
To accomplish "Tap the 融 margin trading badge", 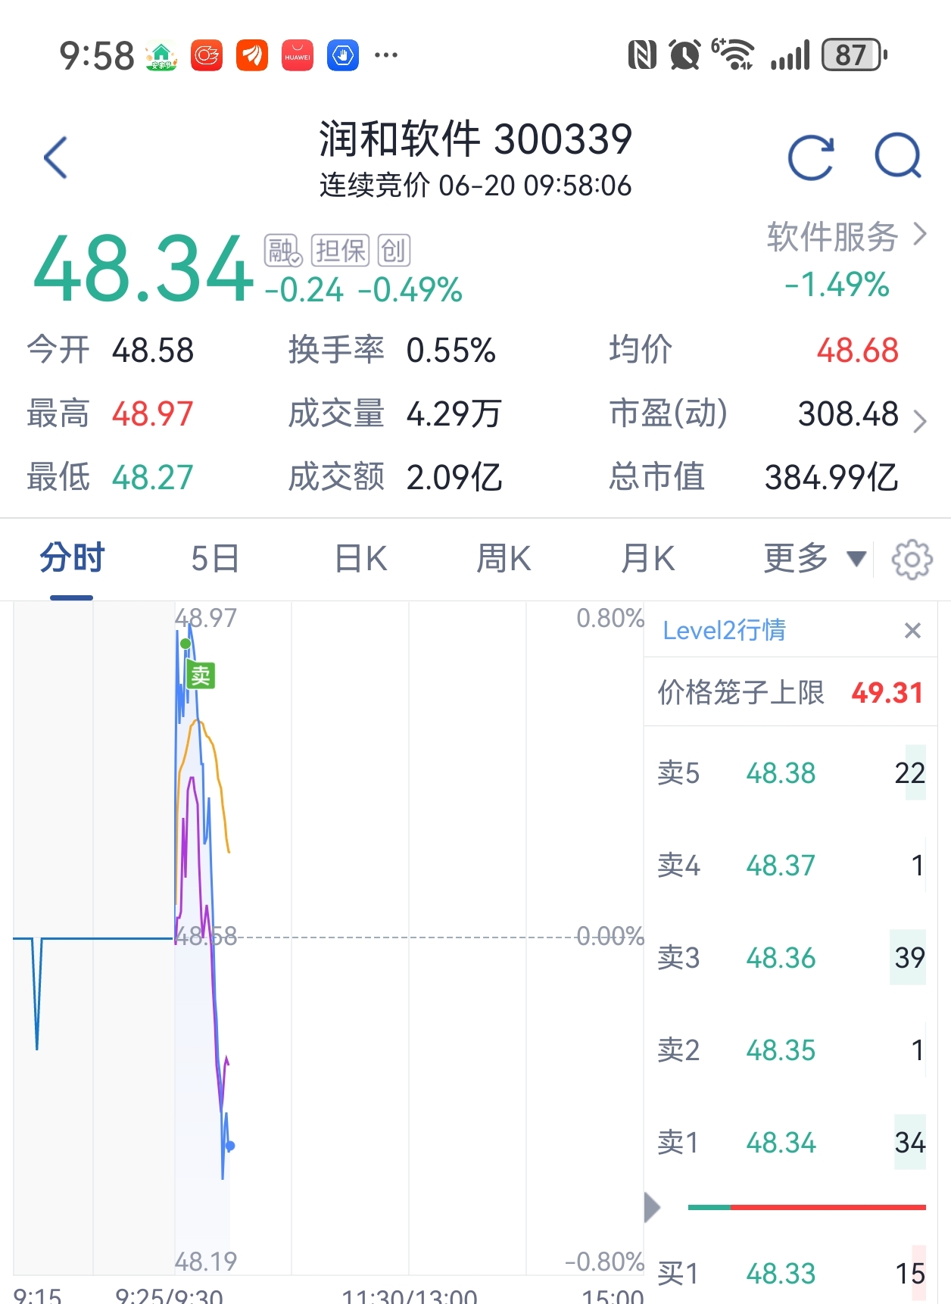I will [283, 251].
